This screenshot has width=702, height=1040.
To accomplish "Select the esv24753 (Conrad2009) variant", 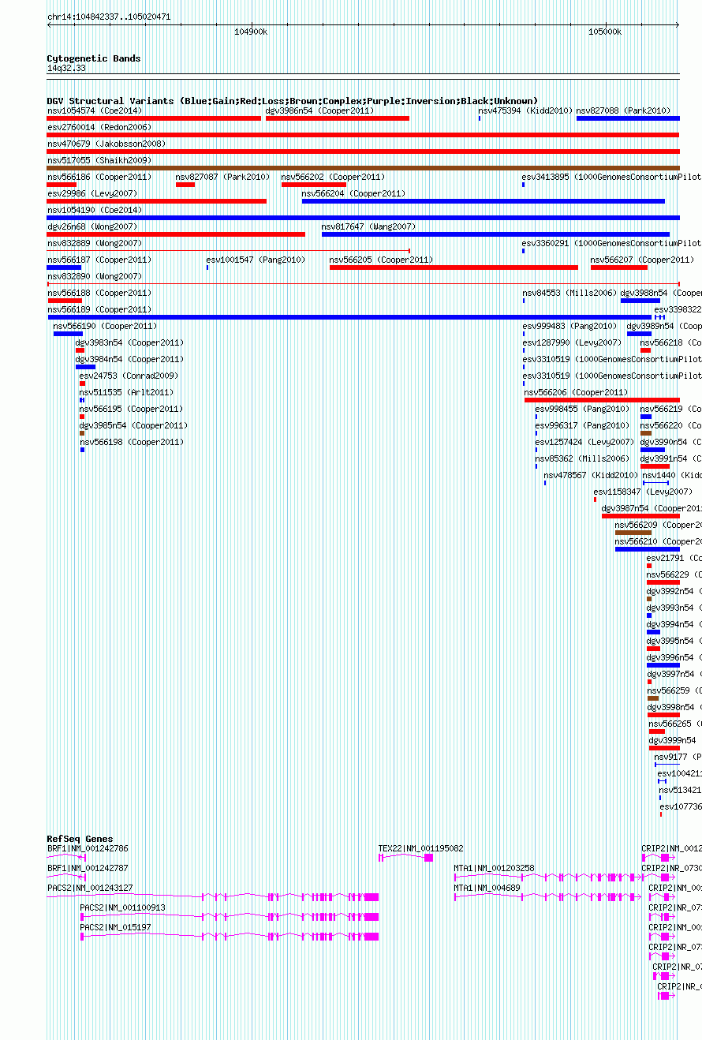I will tap(129, 376).
